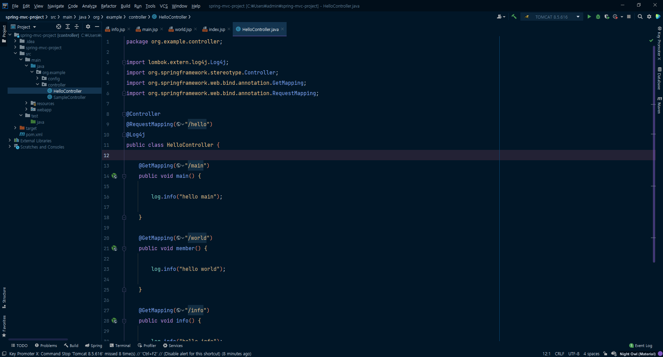This screenshot has height=357, width=663.
Task: Expand the webapp folder
Action: tap(26, 110)
